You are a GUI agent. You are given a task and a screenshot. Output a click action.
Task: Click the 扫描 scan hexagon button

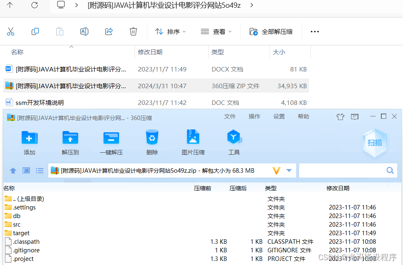pyautogui.click(x=375, y=143)
